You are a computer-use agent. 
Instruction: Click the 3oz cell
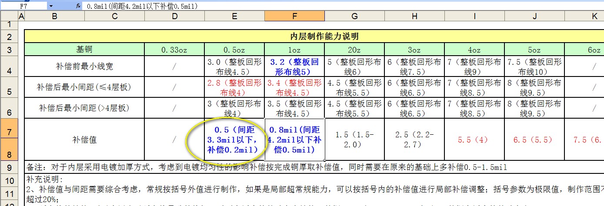414,49
